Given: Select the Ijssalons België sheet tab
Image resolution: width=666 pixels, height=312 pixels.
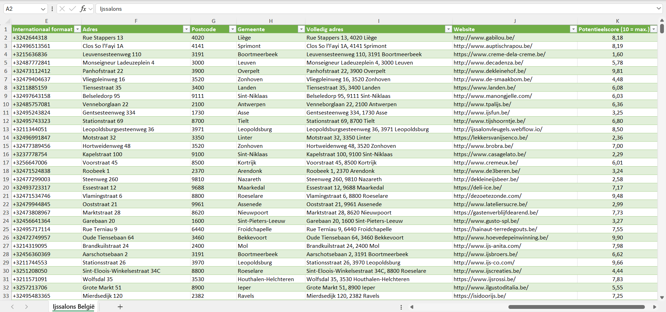Looking at the screenshot, I should tap(74, 307).
